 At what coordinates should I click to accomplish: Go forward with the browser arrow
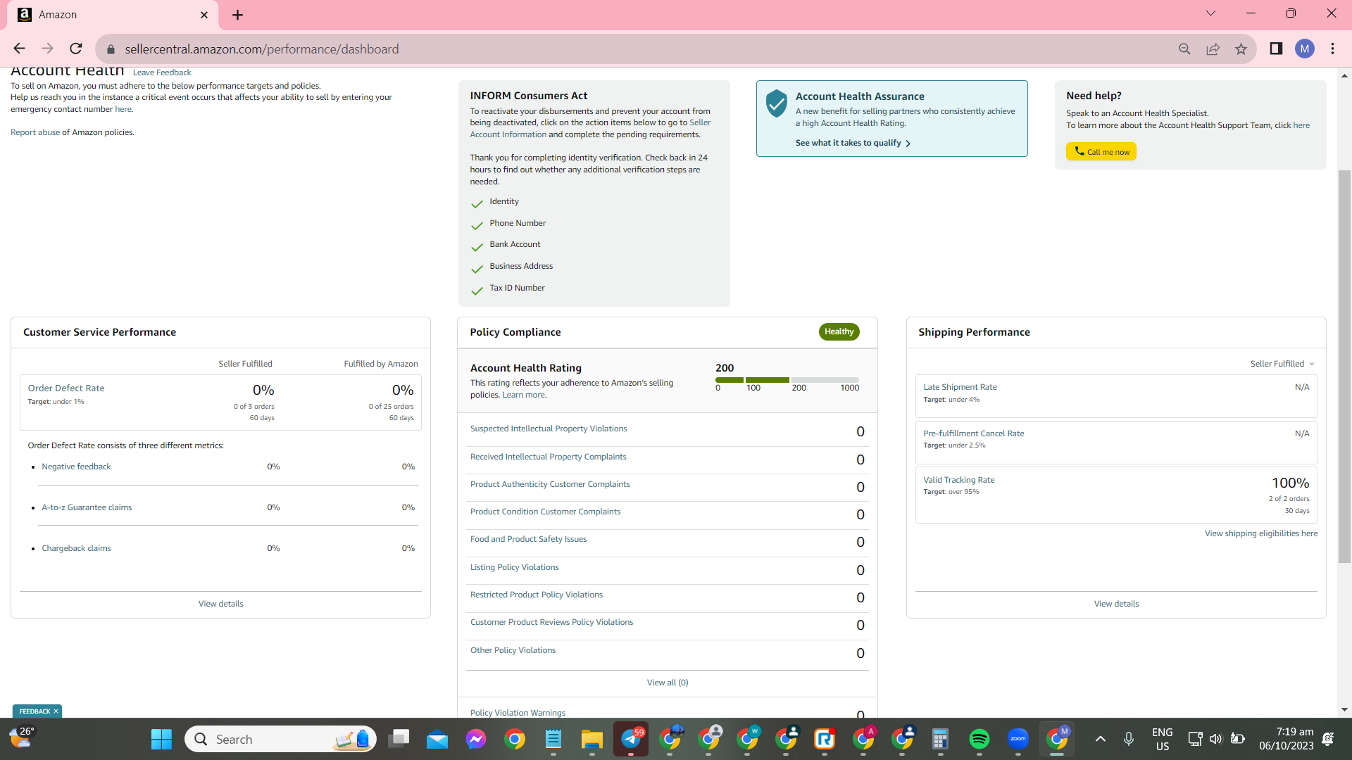pos(47,49)
